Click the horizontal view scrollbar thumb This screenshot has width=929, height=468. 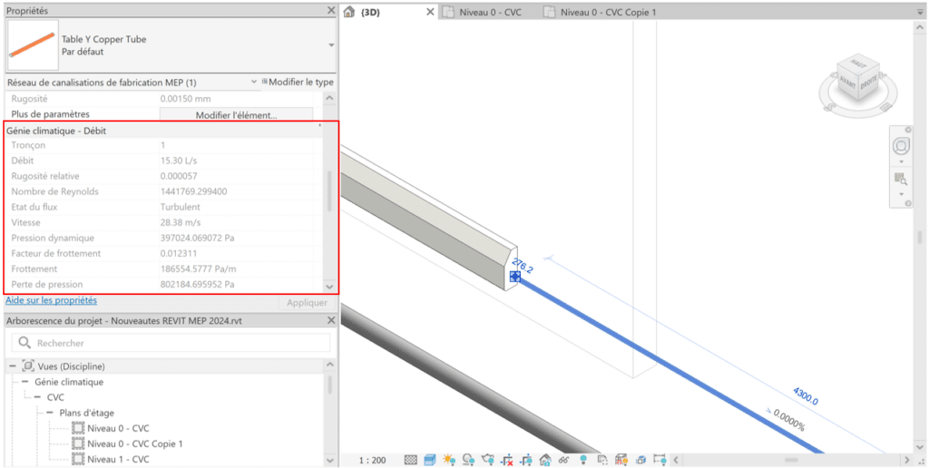[x=791, y=460]
